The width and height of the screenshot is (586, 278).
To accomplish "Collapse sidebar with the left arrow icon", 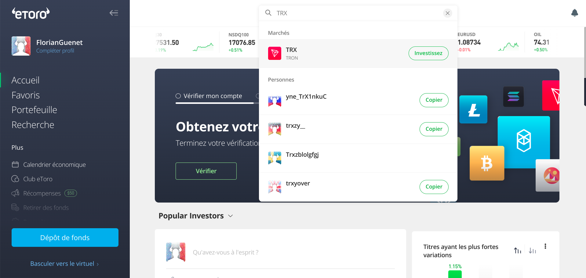I will pyautogui.click(x=114, y=13).
